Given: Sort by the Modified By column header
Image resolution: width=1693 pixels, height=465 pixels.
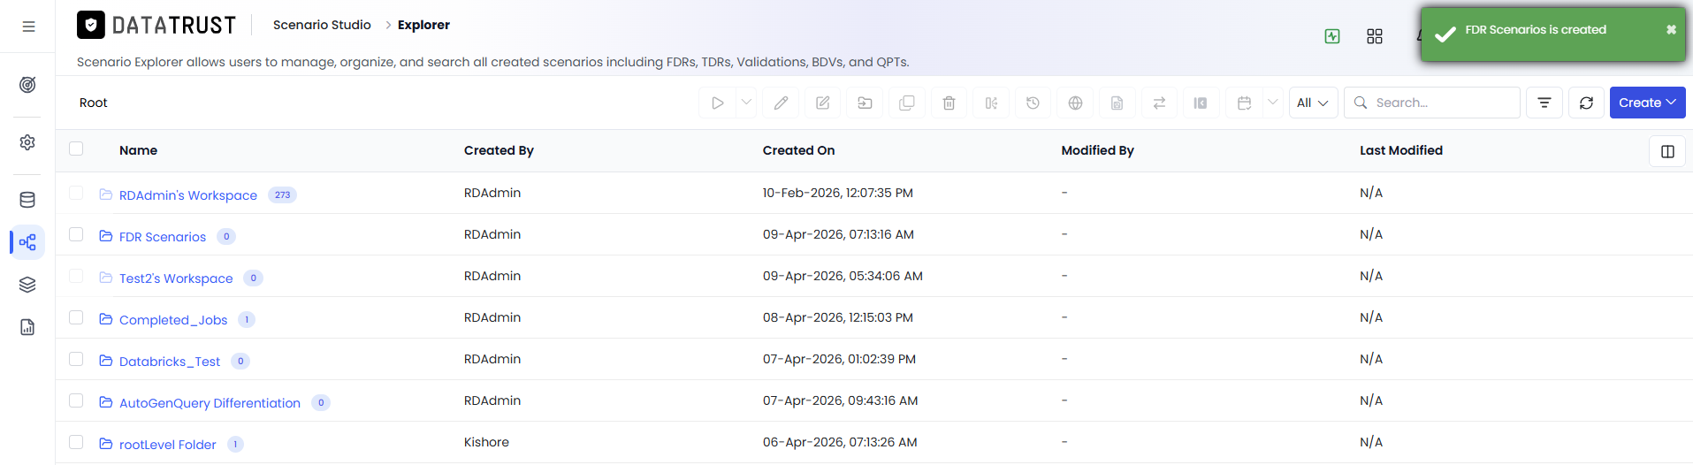Looking at the screenshot, I should [1097, 150].
